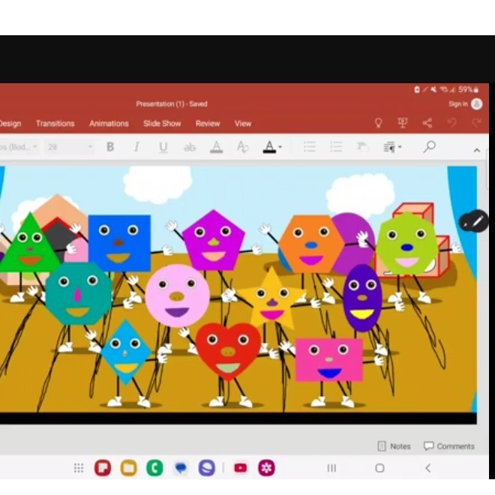
Task: Click the Tell Me lightbulb icon
Action: click(x=379, y=123)
